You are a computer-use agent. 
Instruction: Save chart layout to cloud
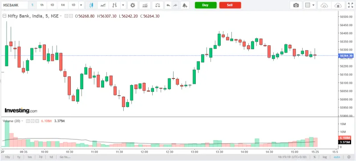point(338,5)
